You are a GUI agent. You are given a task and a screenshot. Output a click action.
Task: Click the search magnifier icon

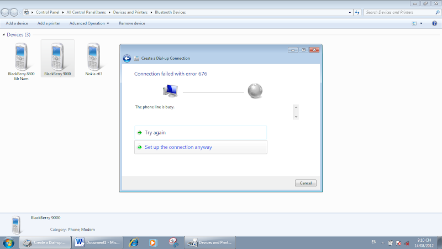coord(438,12)
